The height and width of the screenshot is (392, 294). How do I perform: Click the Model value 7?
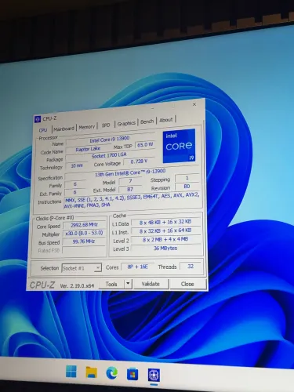(130, 181)
